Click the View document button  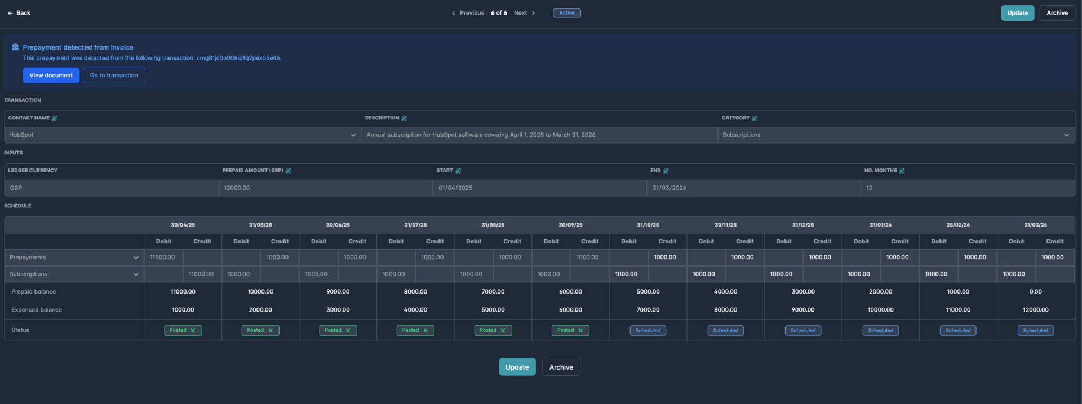coord(51,76)
